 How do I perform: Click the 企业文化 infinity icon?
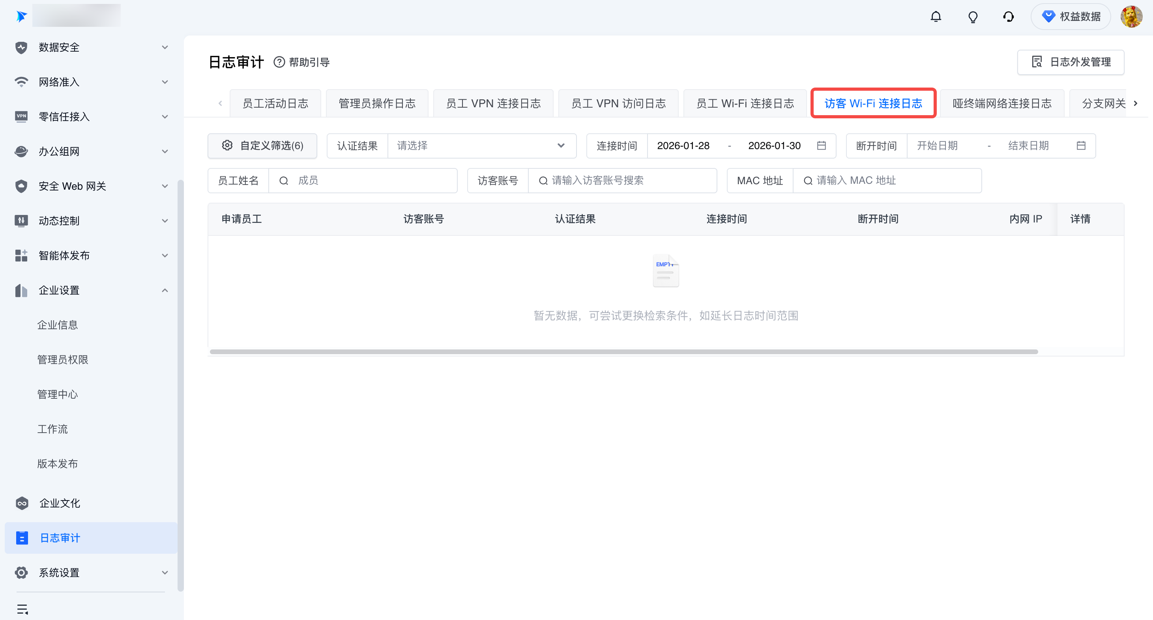(x=21, y=503)
